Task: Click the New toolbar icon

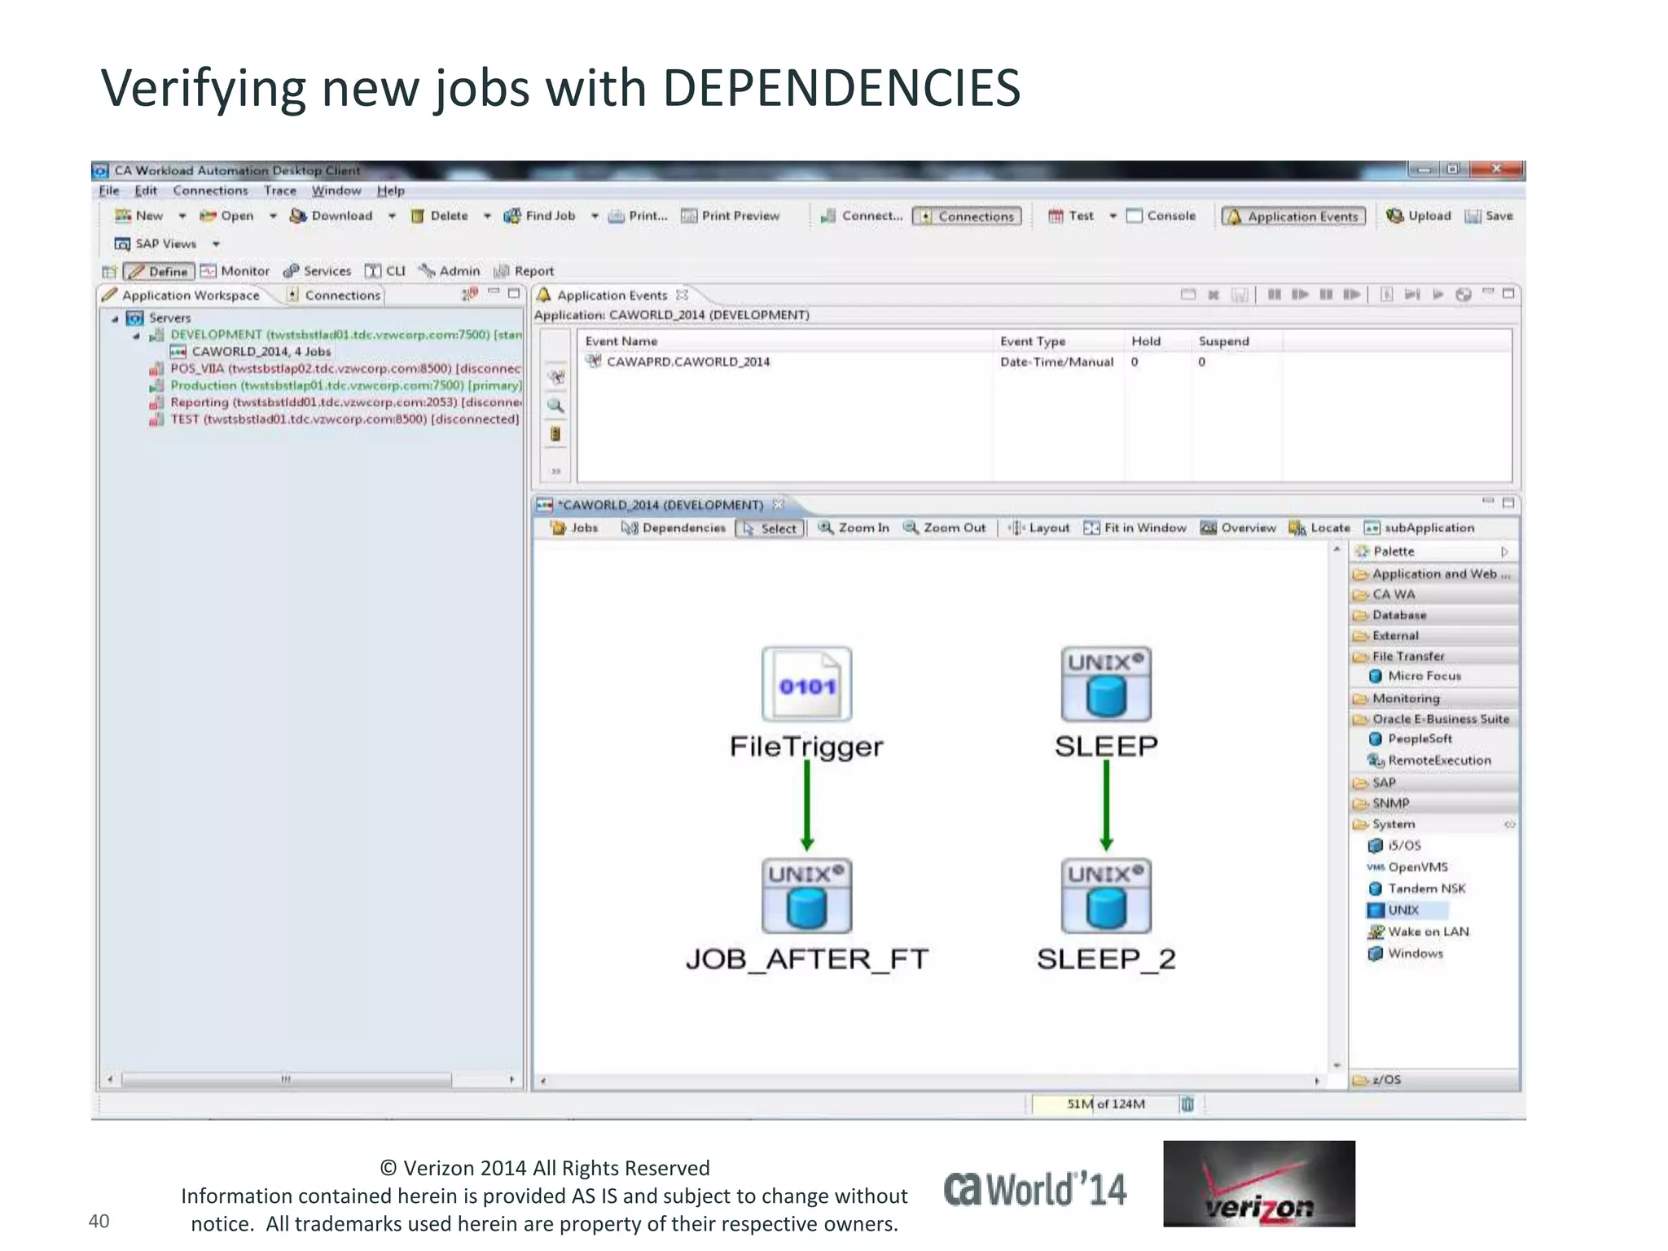Action: pos(123,216)
